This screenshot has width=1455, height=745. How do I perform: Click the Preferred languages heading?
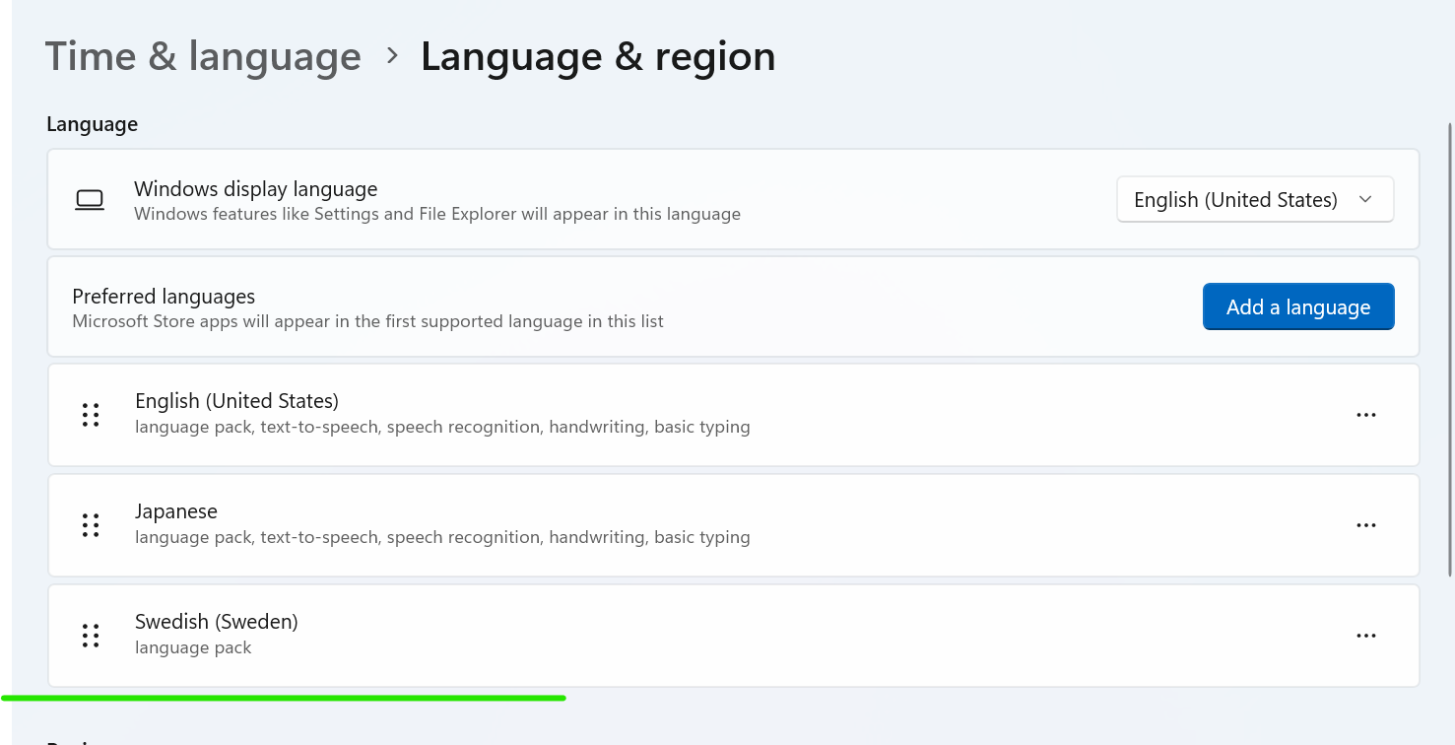(x=164, y=297)
